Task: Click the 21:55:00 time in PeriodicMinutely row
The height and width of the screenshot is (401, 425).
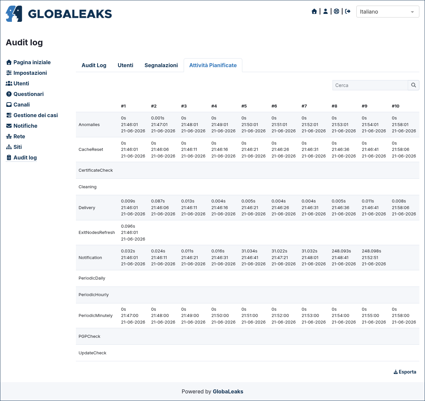Action: pos(370,316)
